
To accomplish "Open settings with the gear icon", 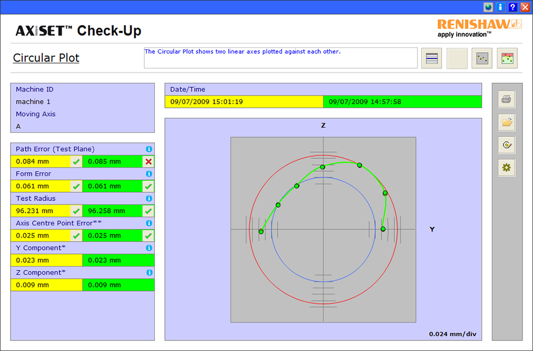I will click(507, 168).
